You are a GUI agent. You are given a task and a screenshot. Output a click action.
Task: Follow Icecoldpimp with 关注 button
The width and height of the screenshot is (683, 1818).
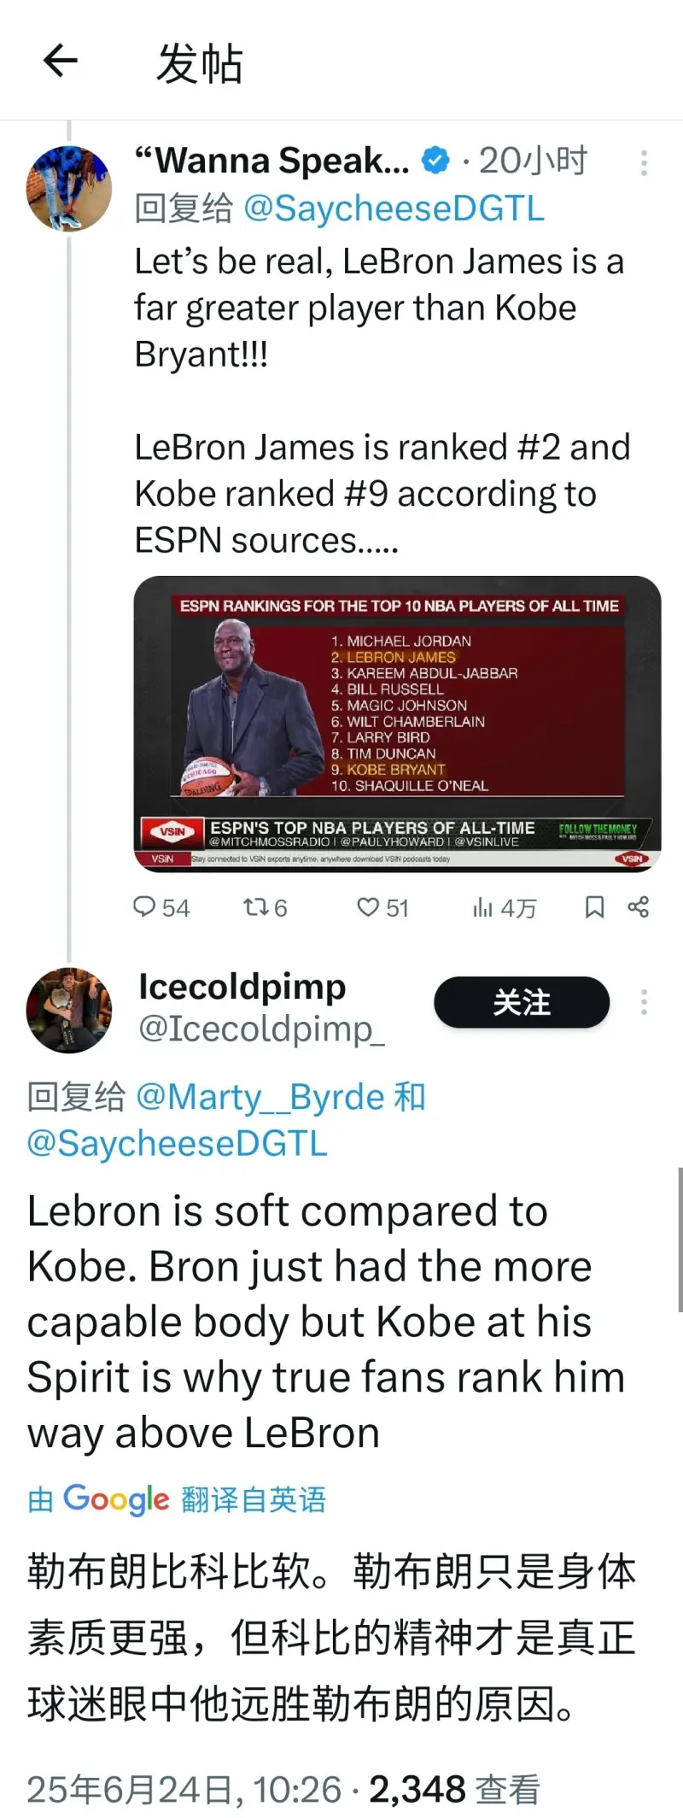522,1002
